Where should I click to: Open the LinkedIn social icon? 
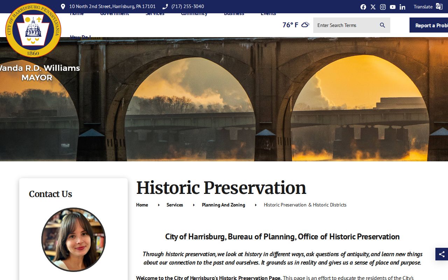[x=402, y=7]
